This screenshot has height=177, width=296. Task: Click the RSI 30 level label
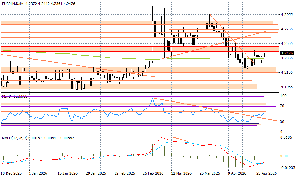pyautogui.click(x=282, y=122)
